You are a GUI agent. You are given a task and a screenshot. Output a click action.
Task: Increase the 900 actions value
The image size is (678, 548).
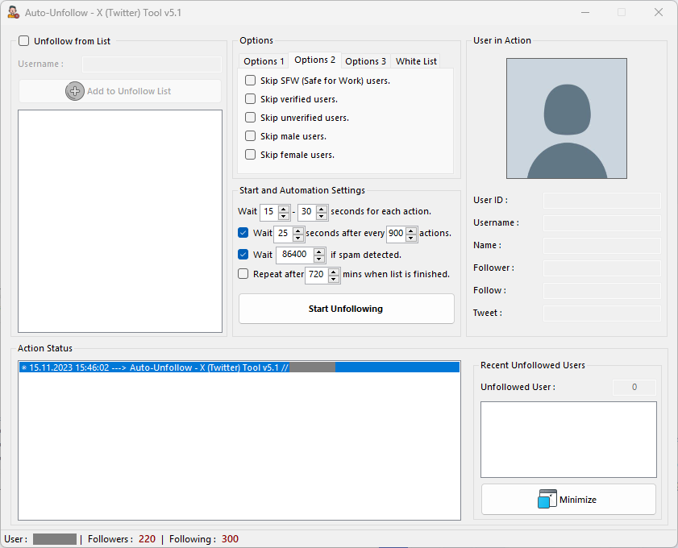pos(411,230)
